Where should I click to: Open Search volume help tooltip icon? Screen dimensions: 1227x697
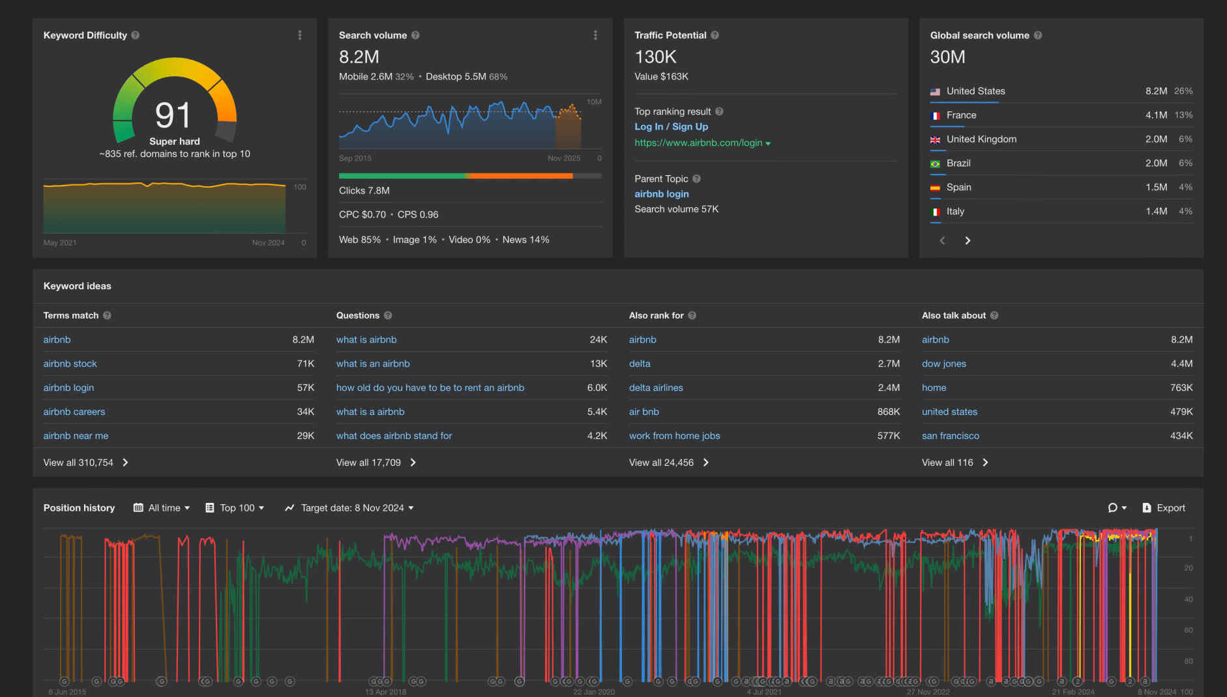tap(415, 35)
